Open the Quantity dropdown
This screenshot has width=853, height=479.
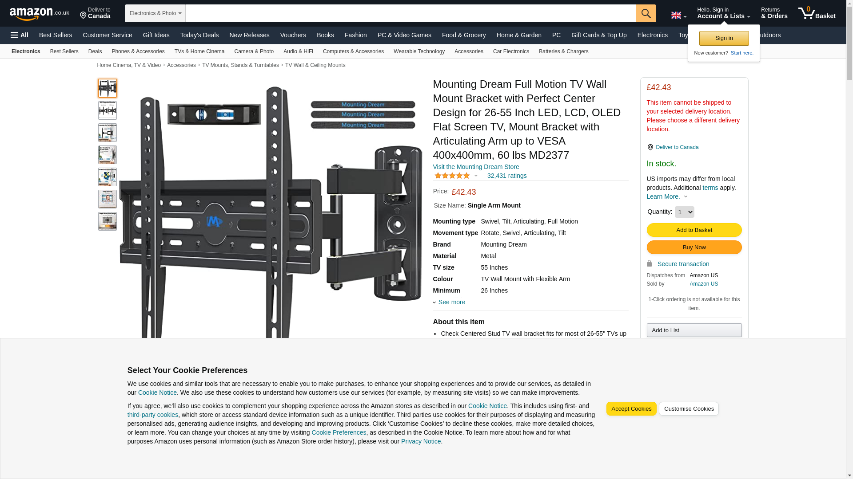(684, 212)
